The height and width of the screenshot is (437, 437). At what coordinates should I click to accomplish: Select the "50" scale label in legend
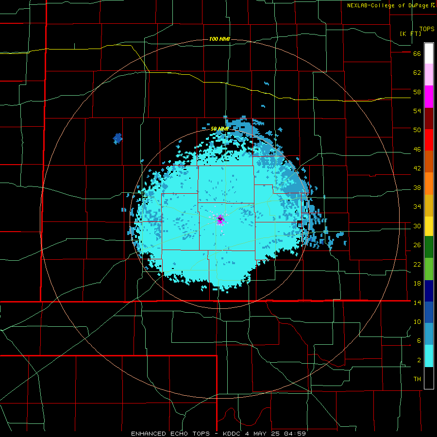pyautogui.click(x=417, y=130)
